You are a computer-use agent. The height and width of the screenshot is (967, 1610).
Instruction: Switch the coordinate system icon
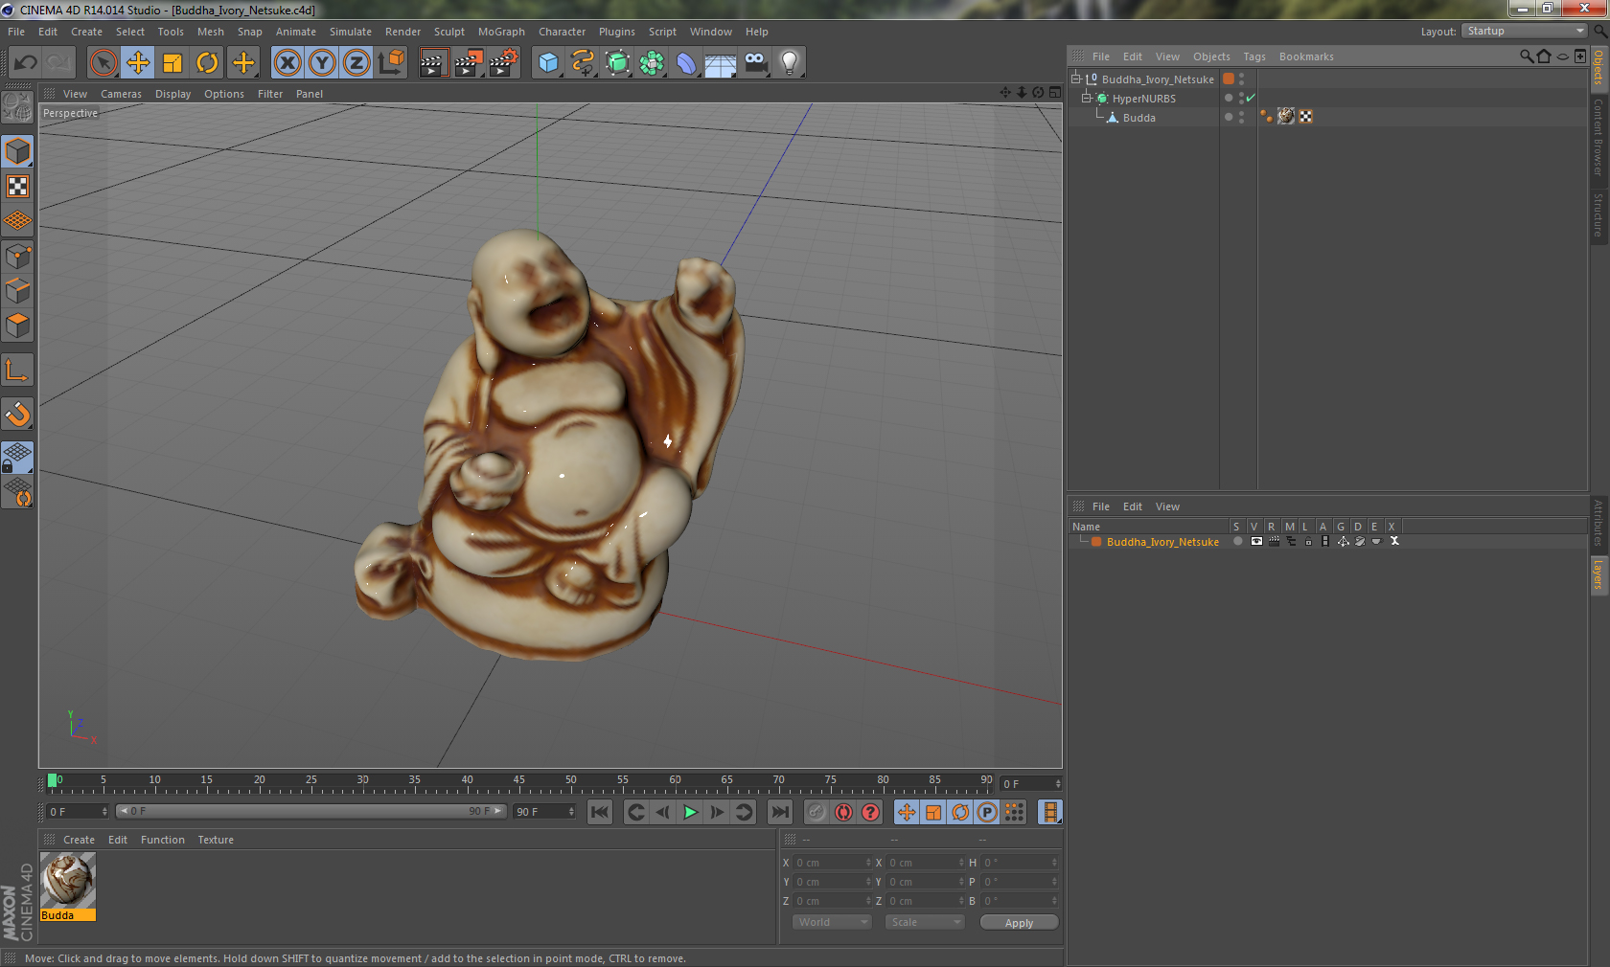click(391, 63)
